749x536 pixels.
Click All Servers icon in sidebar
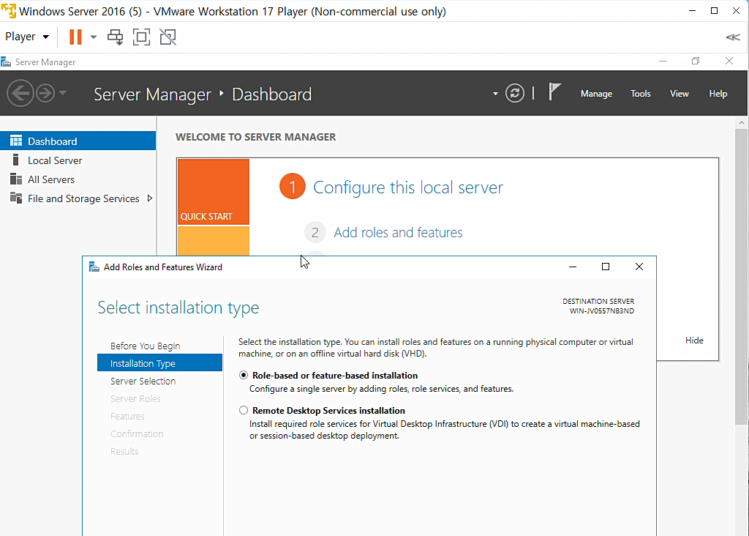point(16,179)
